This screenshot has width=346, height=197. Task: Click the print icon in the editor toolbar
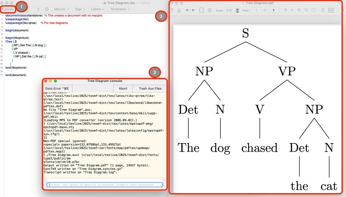click(46, 9)
